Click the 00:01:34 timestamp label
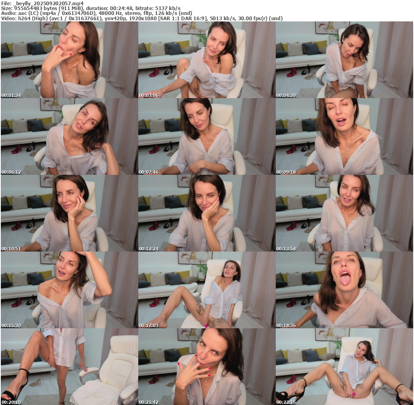 (x=11, y=95)
